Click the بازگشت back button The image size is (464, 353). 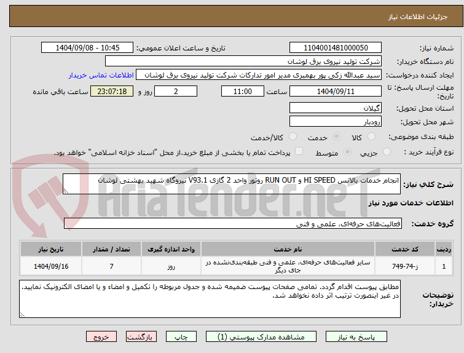click(141, 337)
